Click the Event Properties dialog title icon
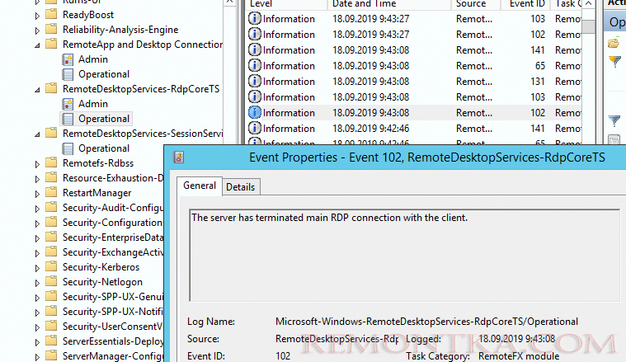This screenshot has height=362, width=626. tap(178, 157)
